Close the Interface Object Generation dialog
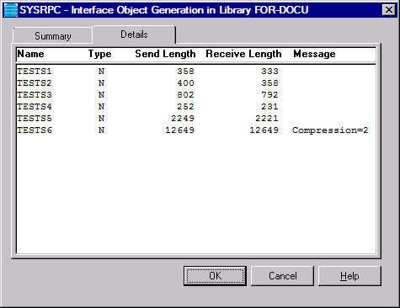Viewport: 400px width, 308px height. pos(389,10)
